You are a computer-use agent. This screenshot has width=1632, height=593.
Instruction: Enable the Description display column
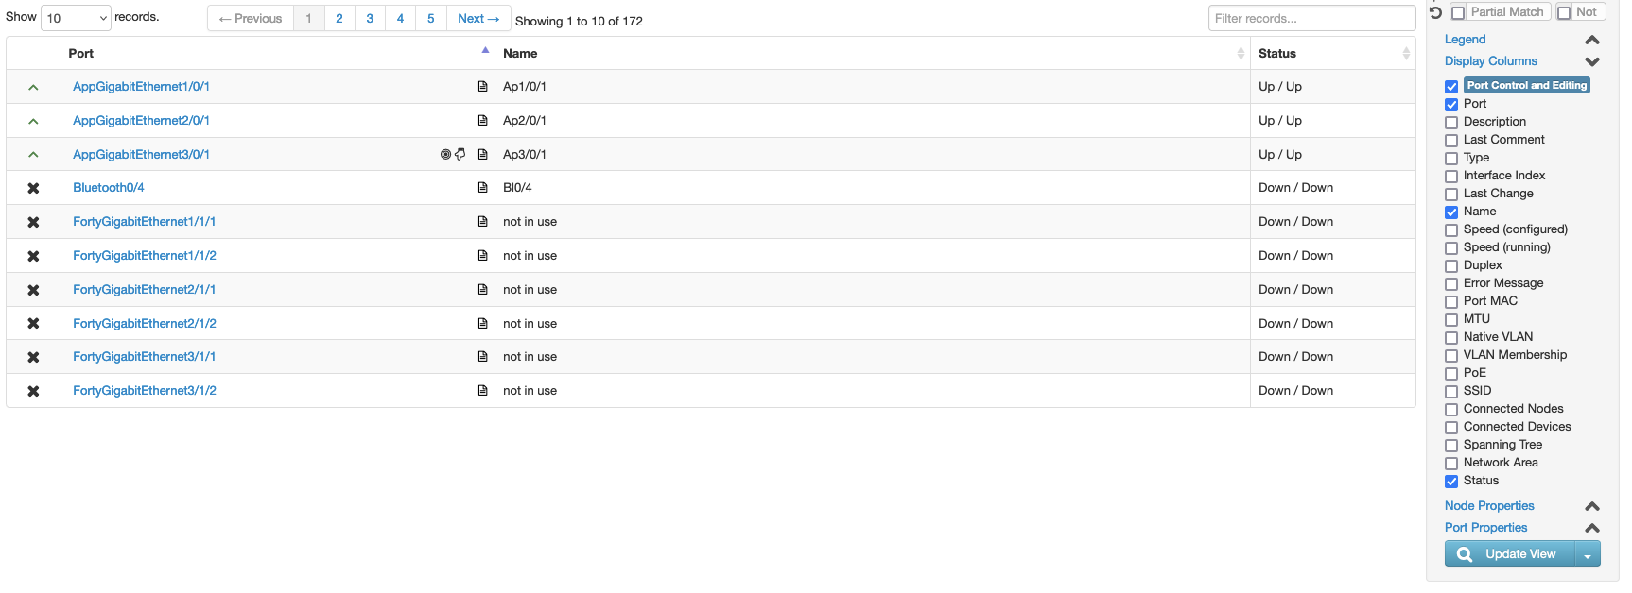pos(1451,122)
